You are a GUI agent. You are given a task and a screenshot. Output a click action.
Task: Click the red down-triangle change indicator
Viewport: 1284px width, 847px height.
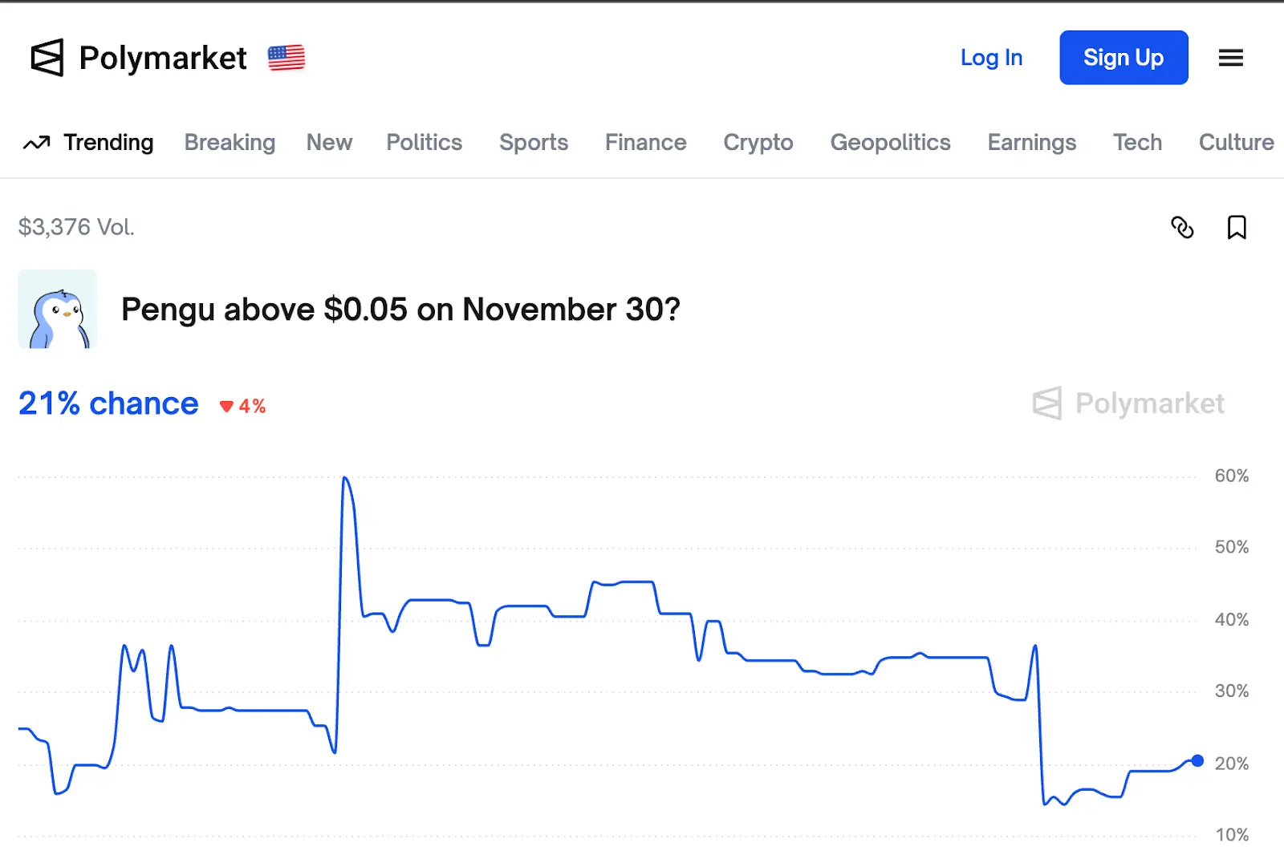(x=226, y=407)
